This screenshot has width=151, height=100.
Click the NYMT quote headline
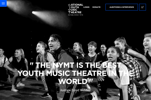[75, 73]
